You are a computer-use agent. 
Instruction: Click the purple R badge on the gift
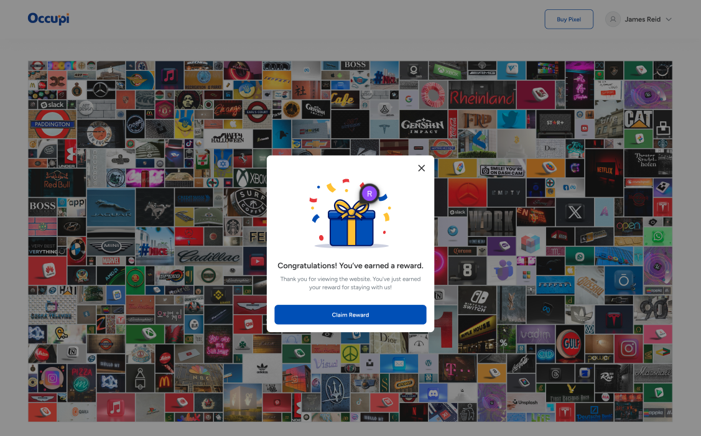pos(369,193)
